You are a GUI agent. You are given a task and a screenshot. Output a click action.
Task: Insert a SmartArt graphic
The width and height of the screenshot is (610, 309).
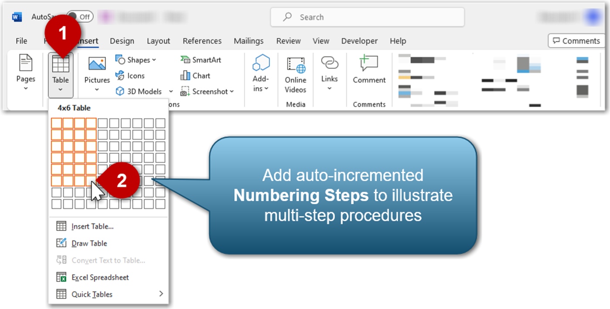(x=201, y=60)
